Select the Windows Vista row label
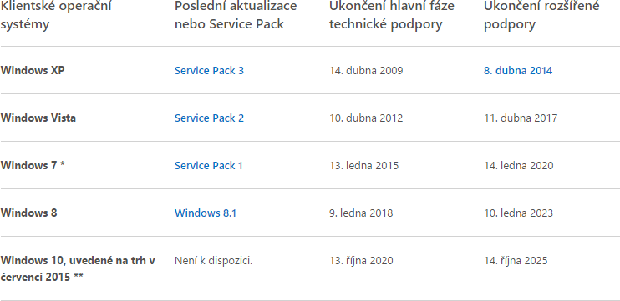The width and height of the screenshot is (620, 301). [38, 118]
